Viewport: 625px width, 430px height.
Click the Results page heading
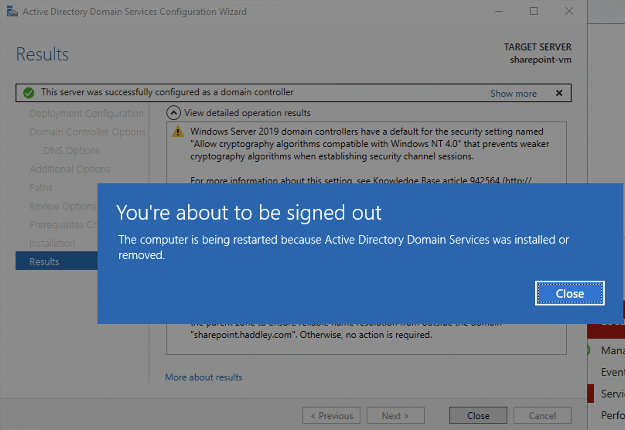click(x=42, y=54)
